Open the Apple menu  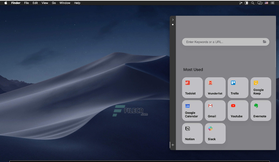[x=6, y=3]
